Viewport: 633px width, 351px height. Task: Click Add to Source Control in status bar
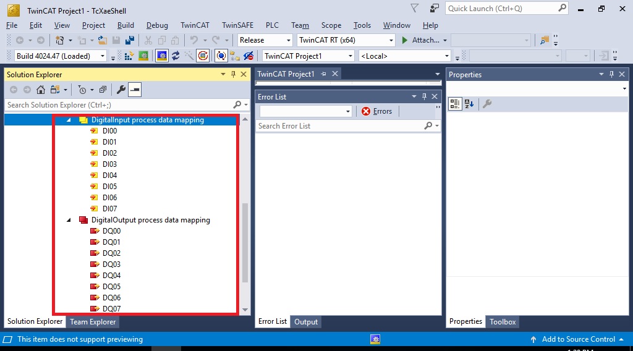coord(578,339)
